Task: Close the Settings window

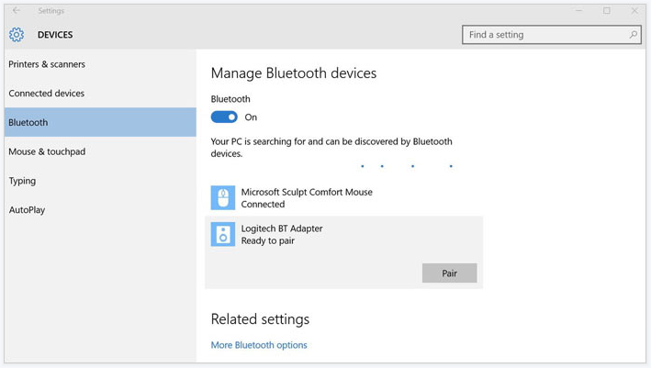Action: 634,11
